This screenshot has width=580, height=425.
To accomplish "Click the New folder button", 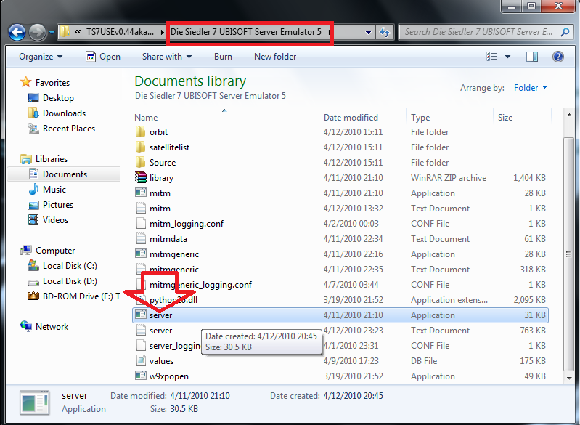I will click(275, 57).
